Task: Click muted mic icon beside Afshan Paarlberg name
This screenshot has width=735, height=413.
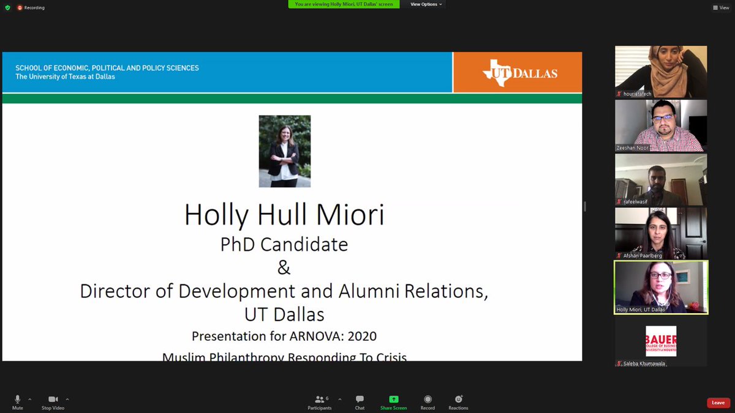Action: click(619, 255)
